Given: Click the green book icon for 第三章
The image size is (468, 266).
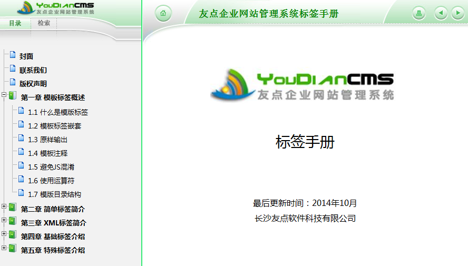Looking at the screenshot, I should (x=13, y=222).
